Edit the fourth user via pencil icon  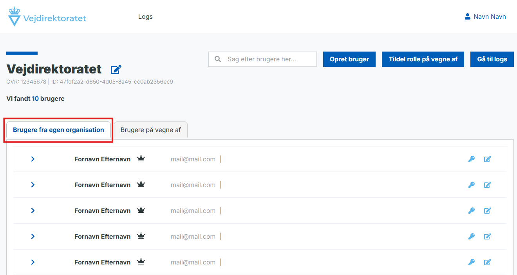[x=488, y=236]
